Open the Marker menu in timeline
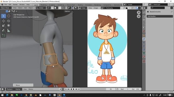Screen dimensions: 174x97 point(31,89)
